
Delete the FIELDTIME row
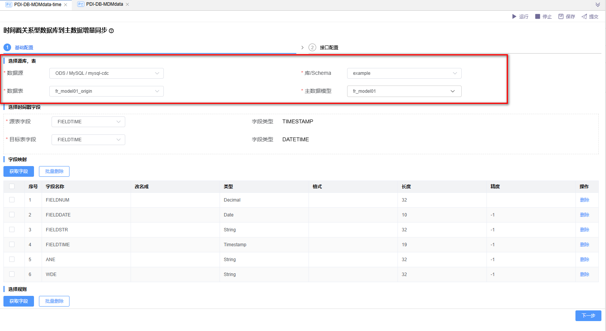coord(585,245)
